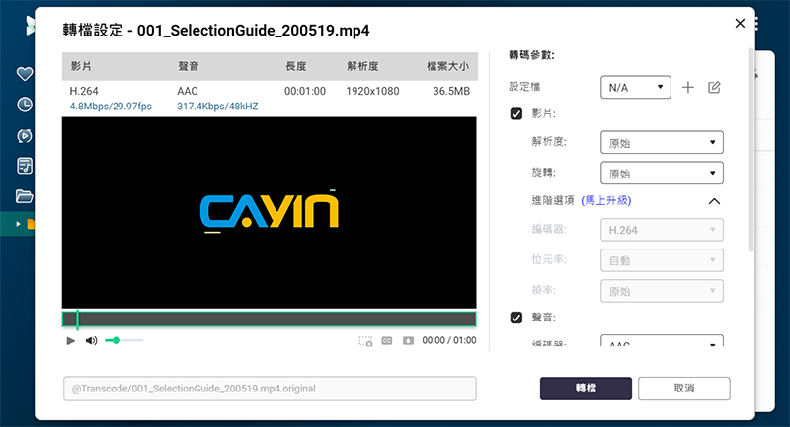
Task: Click the 36.5MB file size value
Action: pyautogui.click(x=451, y=91)
